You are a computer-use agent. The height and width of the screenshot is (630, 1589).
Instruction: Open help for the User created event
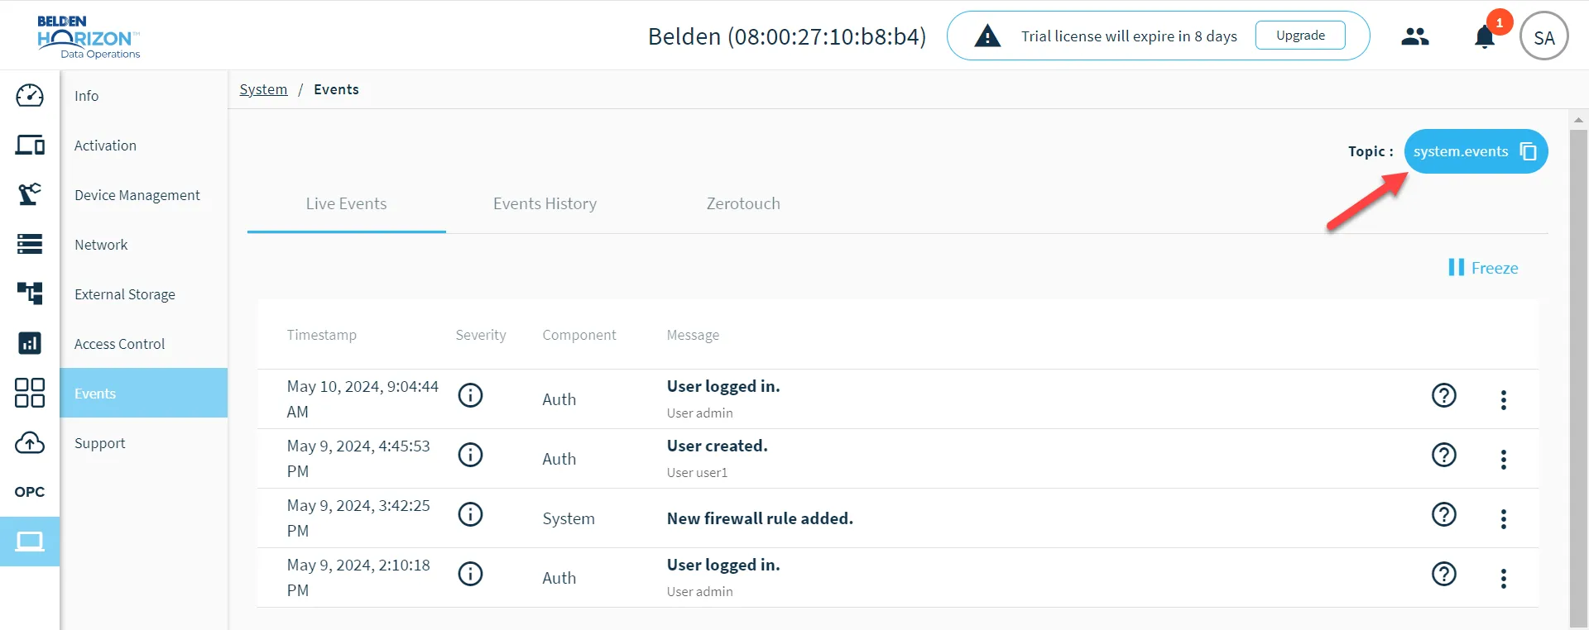[x=1444, y=455]
